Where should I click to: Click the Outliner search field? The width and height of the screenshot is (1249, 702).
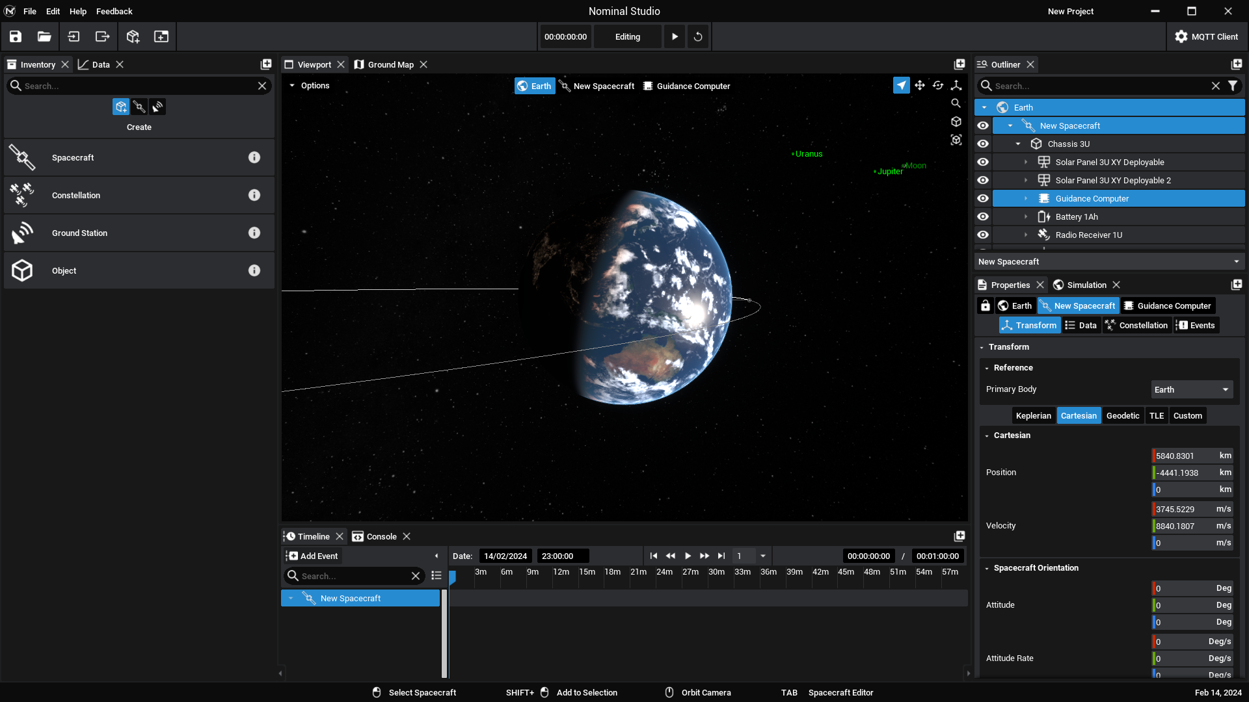point(1099,86)
